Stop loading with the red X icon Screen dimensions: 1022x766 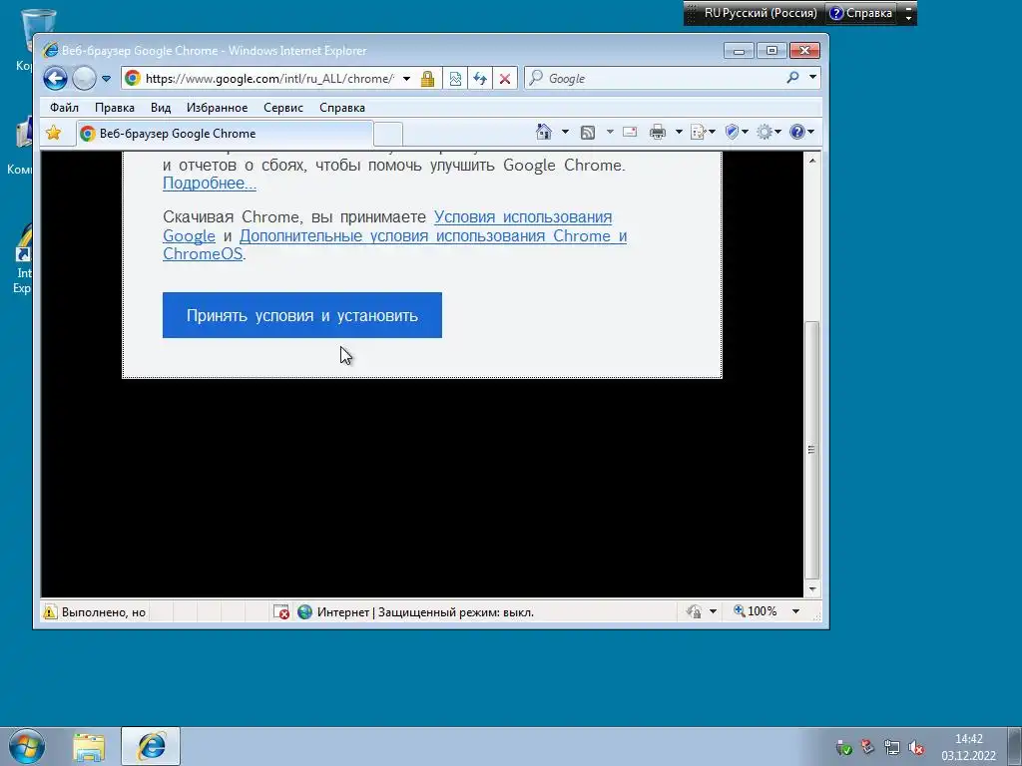(x=504, y=79)
